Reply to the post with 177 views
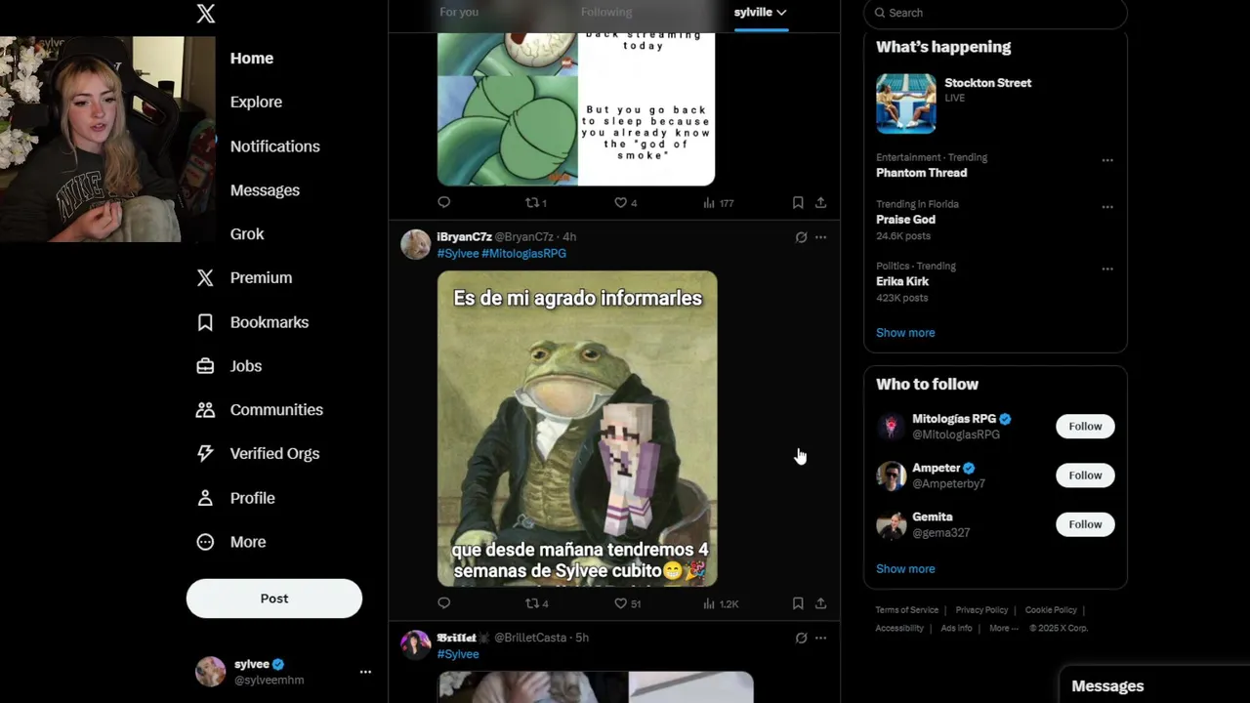The width and height of the screenshot is (1250, 703). [444, 202]
